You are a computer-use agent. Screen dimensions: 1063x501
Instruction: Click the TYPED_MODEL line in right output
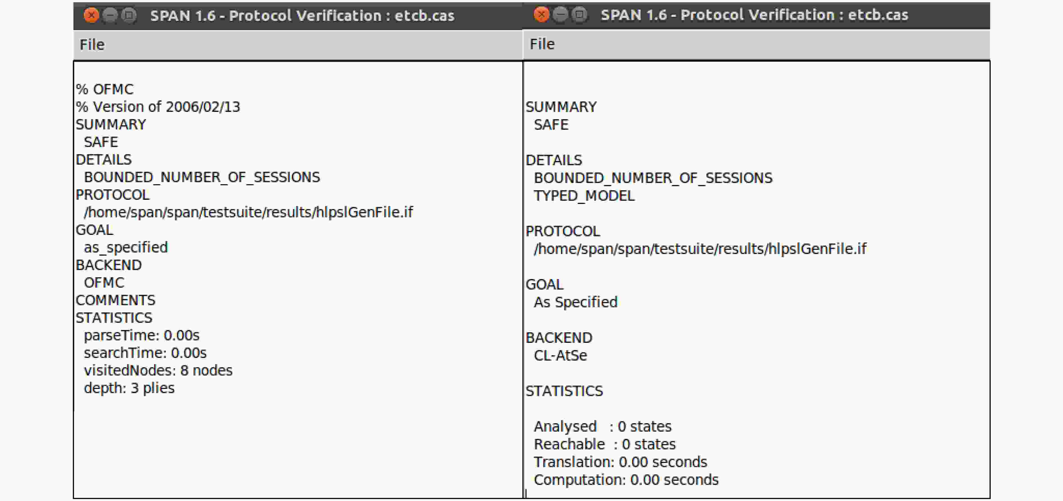(584, 196)
